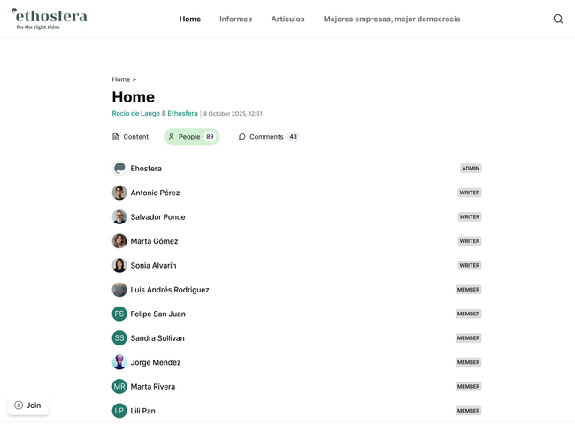Click the Ethosfera author link
Image resolution: width=575 pixels, height=424 pixels.
182,114
